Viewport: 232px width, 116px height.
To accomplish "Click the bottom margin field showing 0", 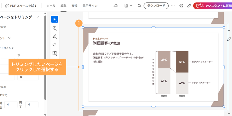I will click(28, 77).
